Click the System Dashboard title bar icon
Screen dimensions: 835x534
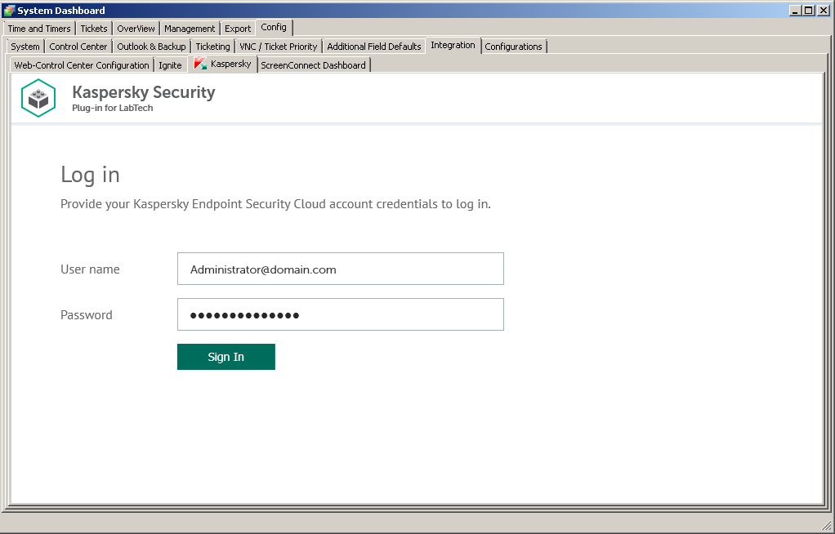coord(8,10)
